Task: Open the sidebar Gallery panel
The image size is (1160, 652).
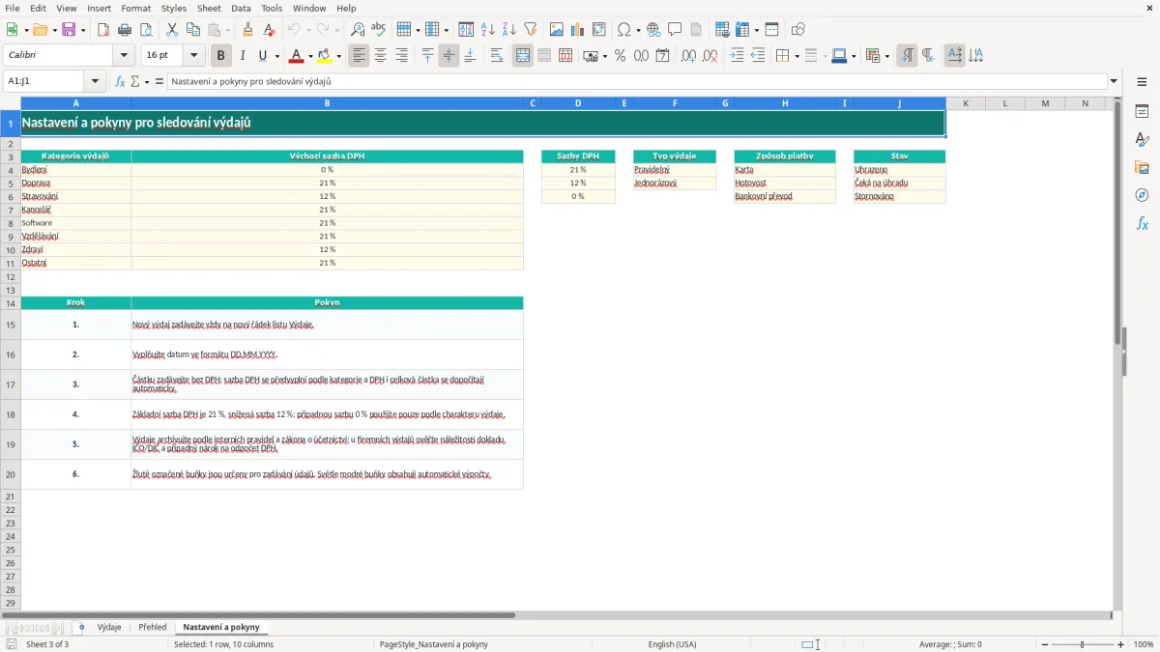Action: [x=1142, y=167]
